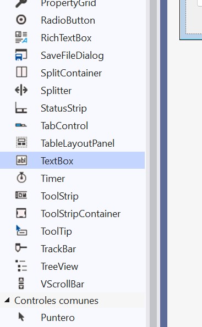Image resolution: width=202 pixels, height=327 pixels.
Task: Click the StatusStrip label
Action: [63, 108]
